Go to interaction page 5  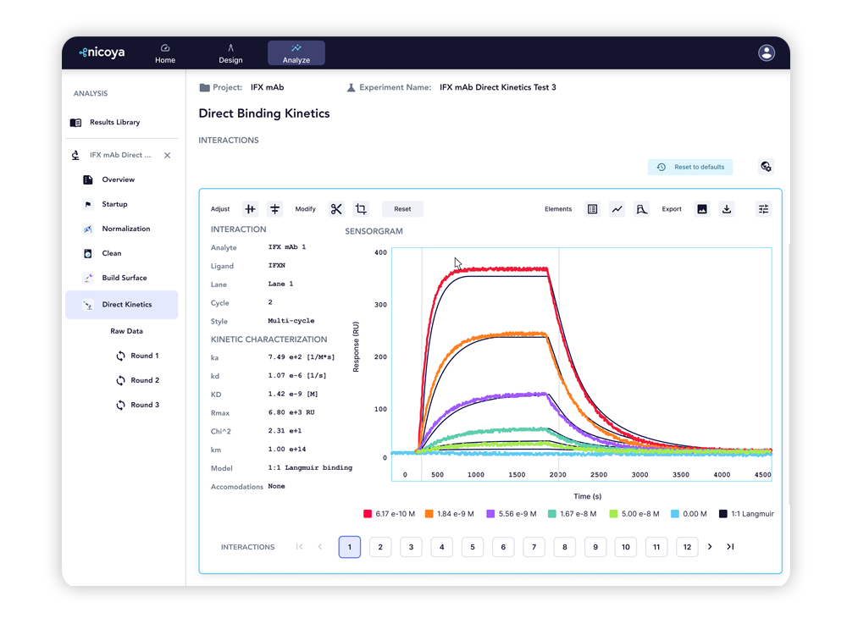click(x=473, y=547)
